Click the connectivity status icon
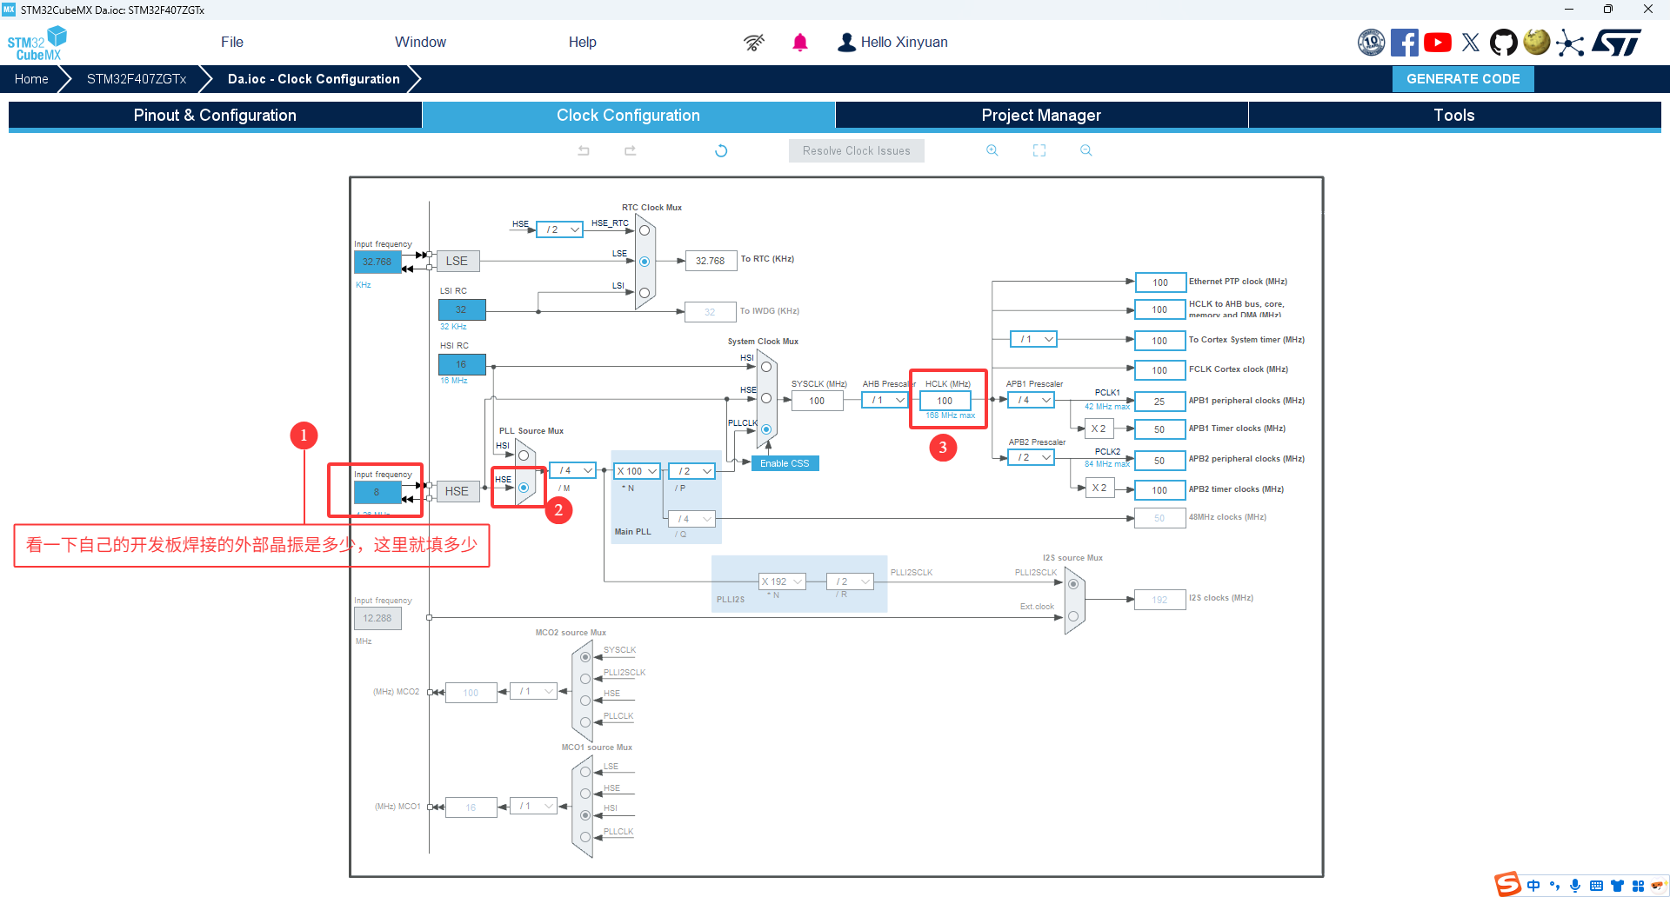Viewport: 1670px width, 897px height. pos(754,43)
